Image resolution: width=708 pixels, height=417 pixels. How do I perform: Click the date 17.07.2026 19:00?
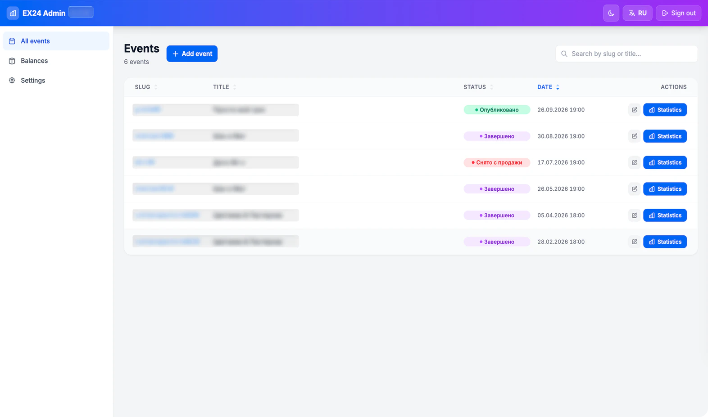pyautogui.click(x=561, y=162)
